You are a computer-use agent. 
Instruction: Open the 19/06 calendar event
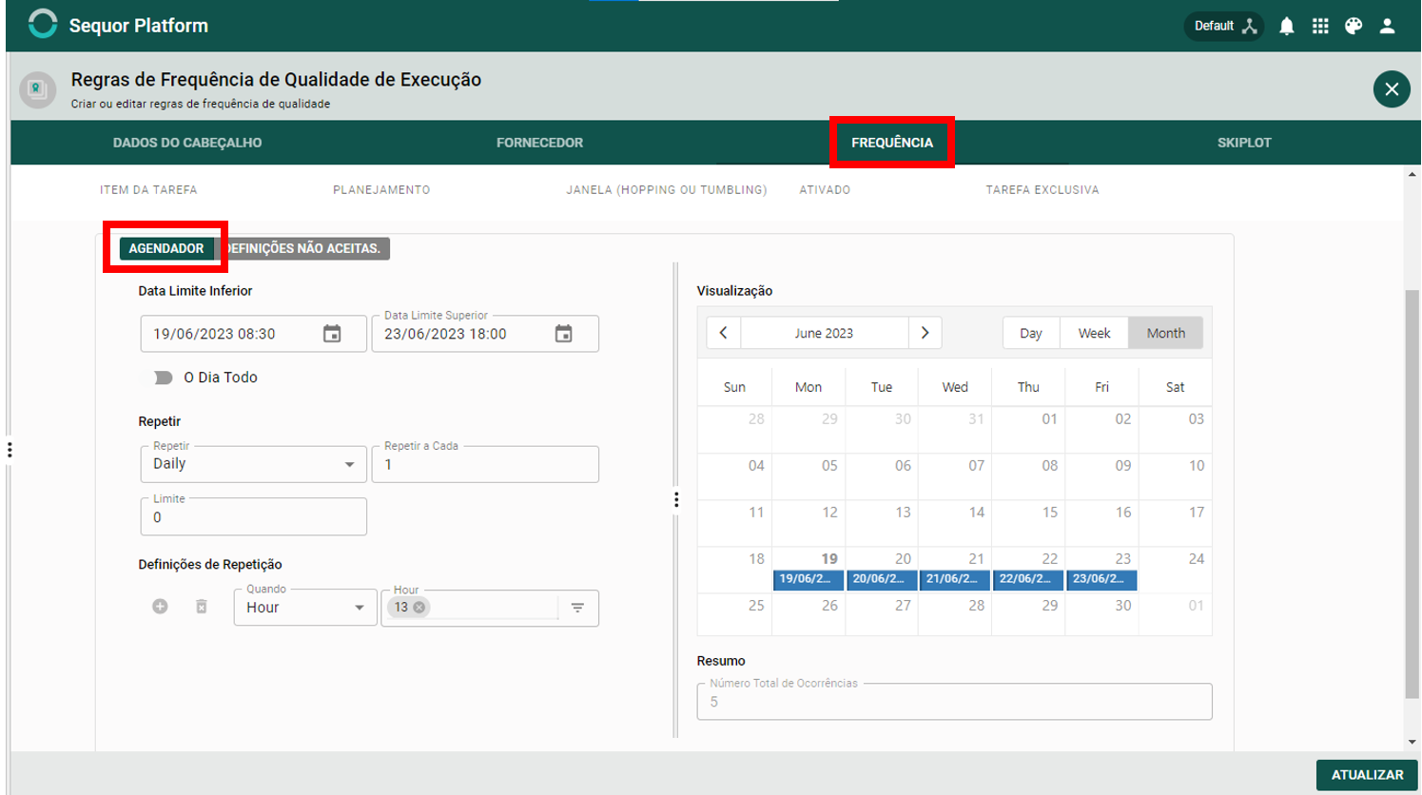[x=808, y=579]
